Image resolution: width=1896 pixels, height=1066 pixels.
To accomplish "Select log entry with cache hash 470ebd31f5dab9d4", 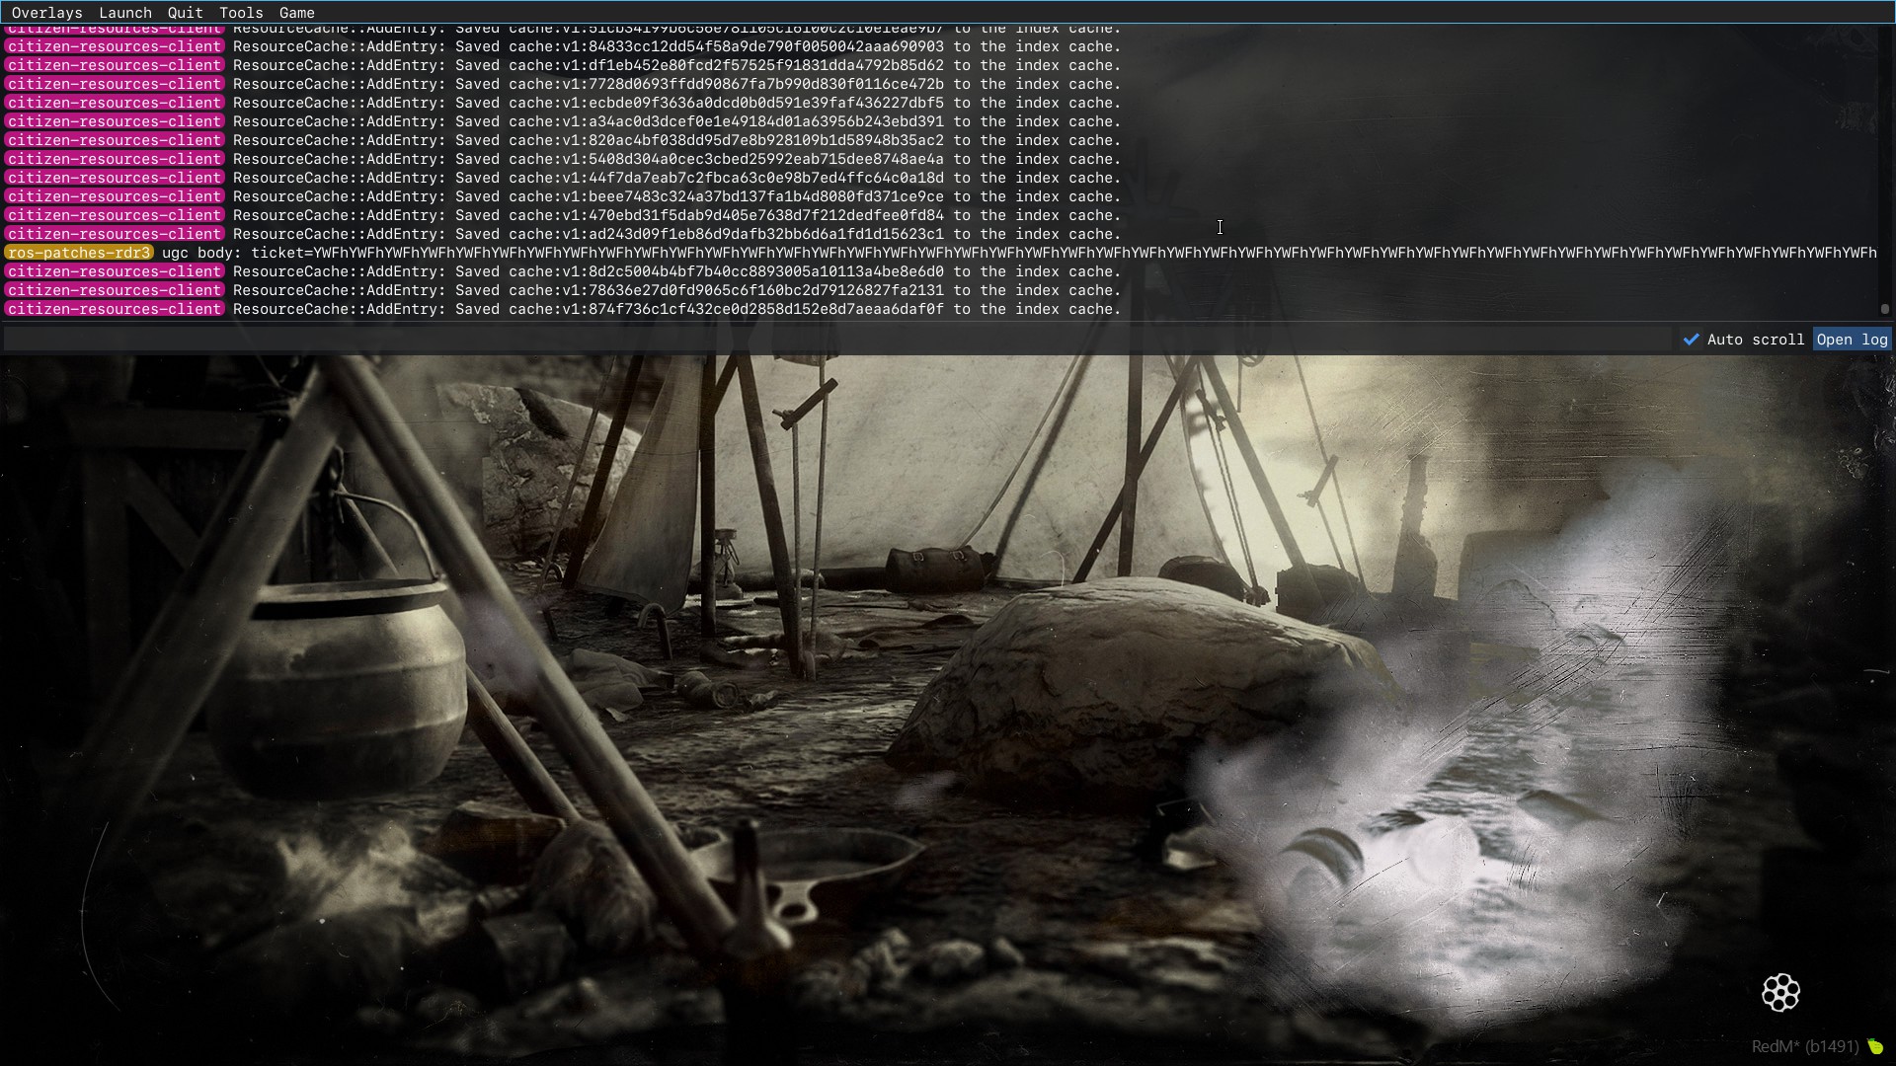I will click(563, 215).
